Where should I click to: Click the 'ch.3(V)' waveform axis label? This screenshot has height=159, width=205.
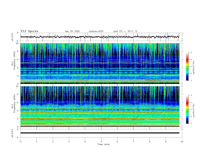coord(12,133)
